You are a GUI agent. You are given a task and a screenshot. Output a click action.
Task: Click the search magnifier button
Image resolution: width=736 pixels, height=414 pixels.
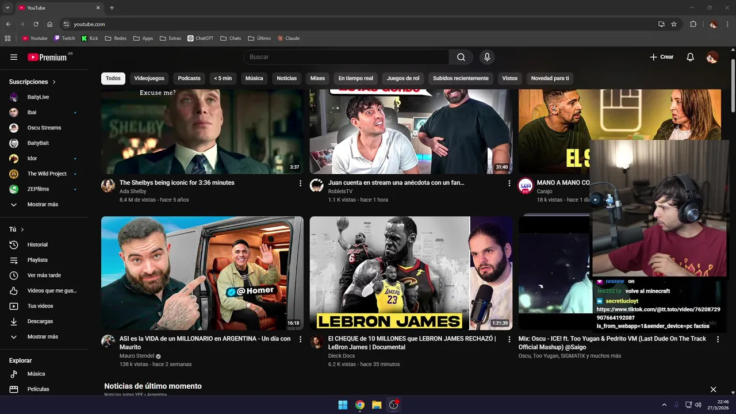tap(461, 57)
